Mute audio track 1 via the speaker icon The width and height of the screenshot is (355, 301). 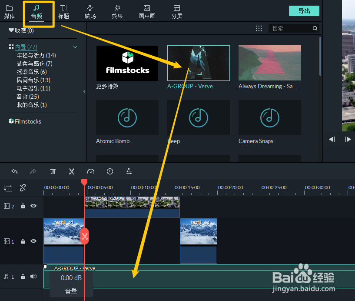(33, 277)
